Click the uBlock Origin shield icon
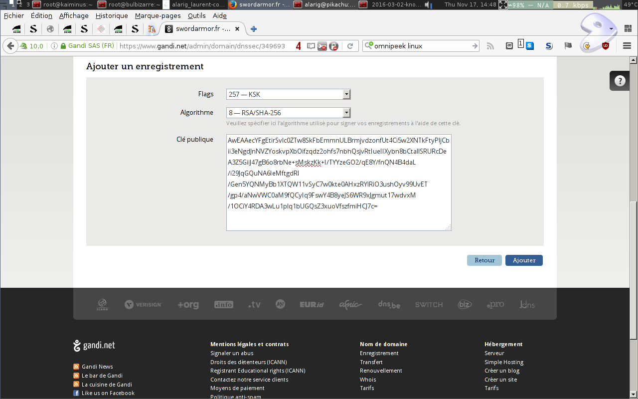Image resolution: width=638 pixels, height=399 pixels. [606, 46]
